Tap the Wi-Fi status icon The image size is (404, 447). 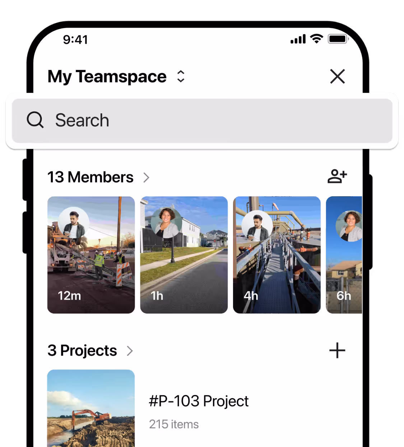[316, 39]
